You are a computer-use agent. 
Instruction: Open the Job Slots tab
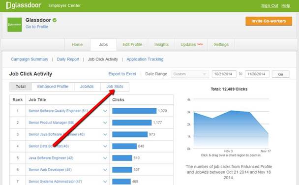(115, 87)
